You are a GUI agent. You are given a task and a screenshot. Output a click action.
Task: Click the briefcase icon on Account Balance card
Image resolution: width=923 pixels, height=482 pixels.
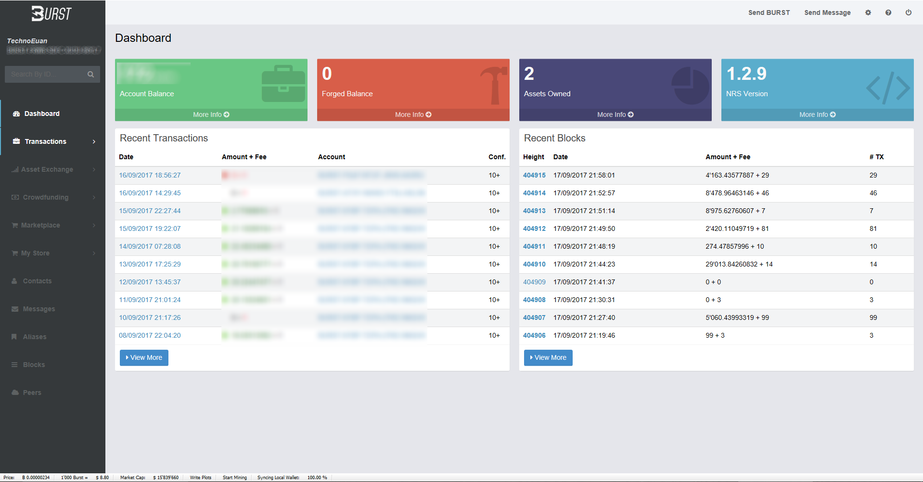point(283,84)
